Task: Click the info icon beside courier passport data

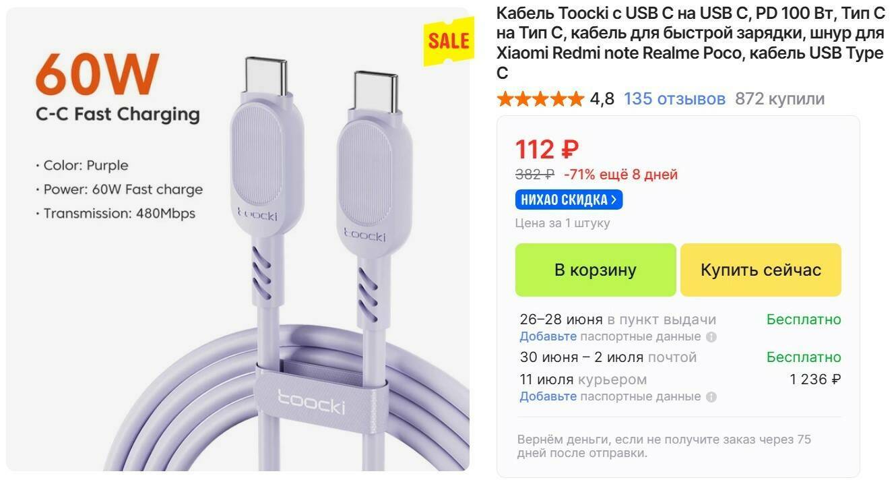Action: [711, 397]
